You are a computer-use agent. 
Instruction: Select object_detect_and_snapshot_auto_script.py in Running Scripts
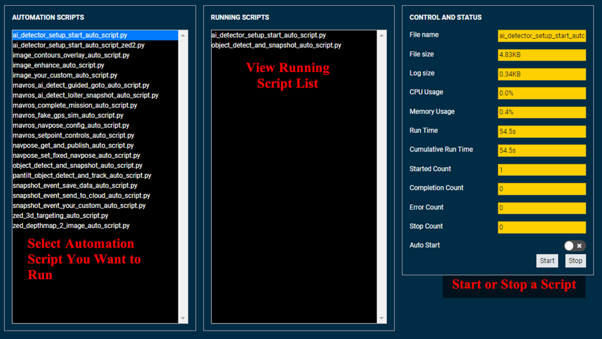click(294, 45)
